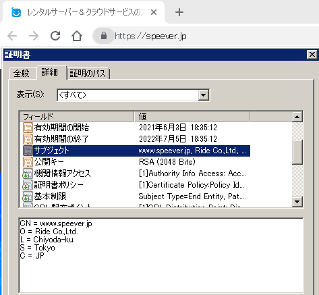
Task: Click value 2022年7月5日 18:35:12
Action: point(178,139)
